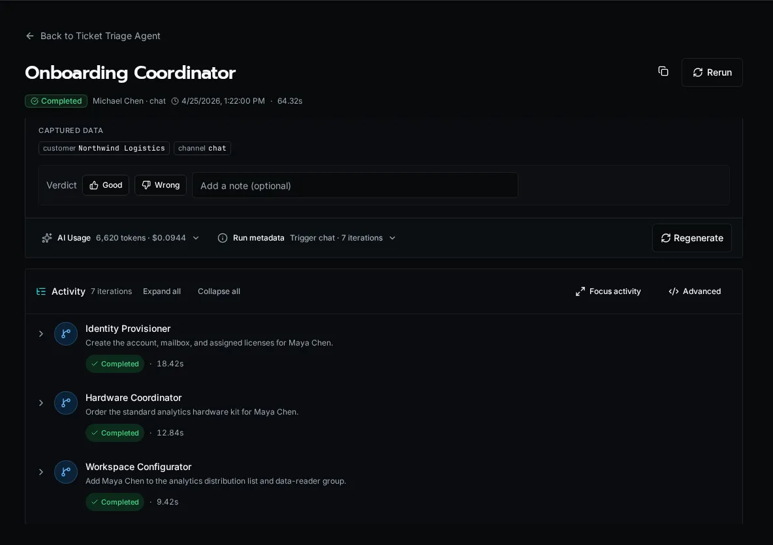The image size is (773, 545).
Task: Focus the Add a note field
Action: tap(355, 186)
